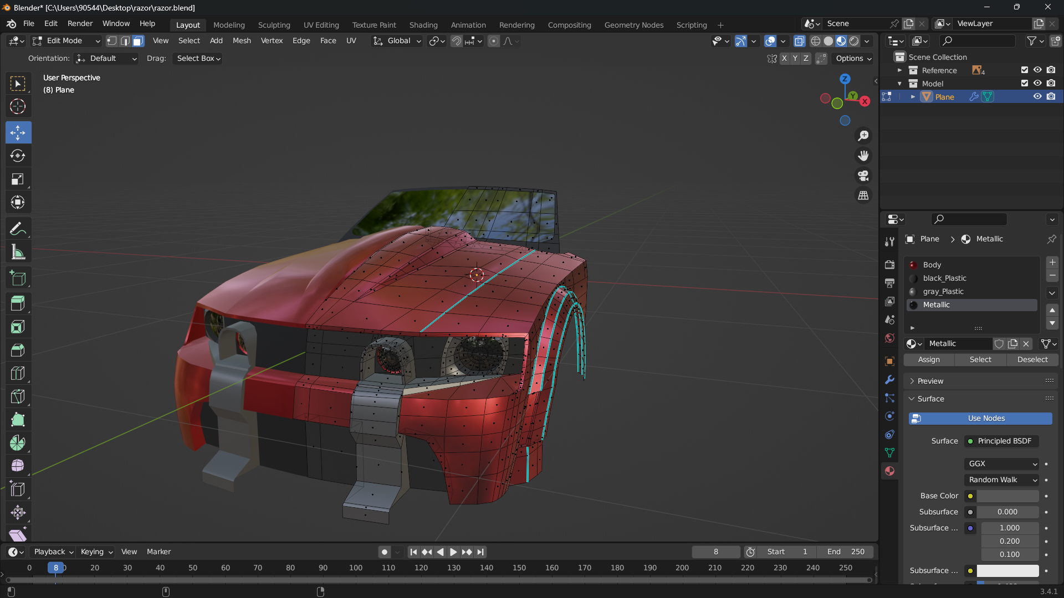Select the gray_Plastic material slot
Viewport: 1064px width, 598px height.
pyautogui.click(x=943, y=292)
